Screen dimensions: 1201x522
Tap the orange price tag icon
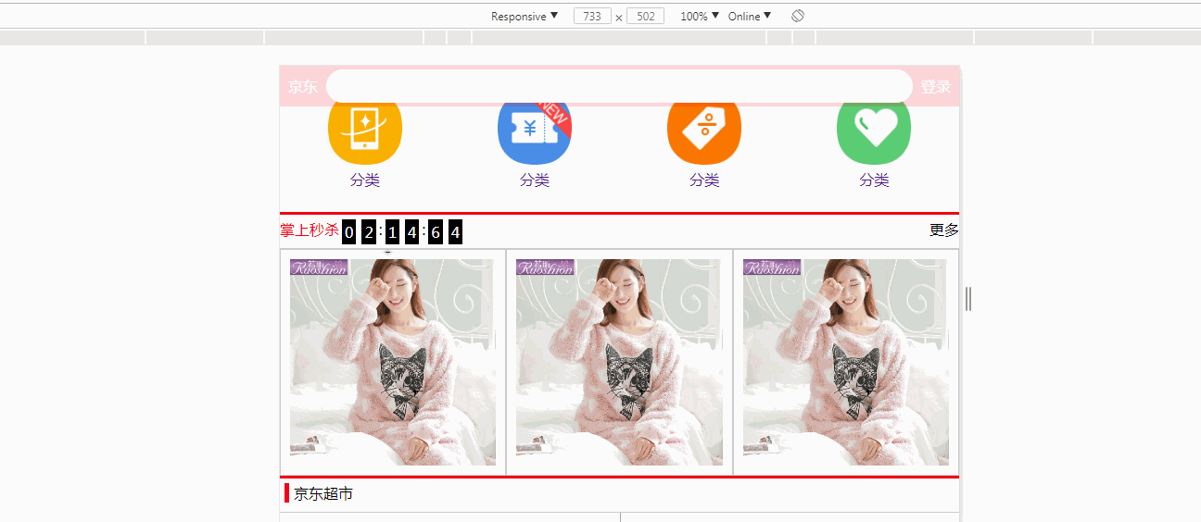(704, 132)
